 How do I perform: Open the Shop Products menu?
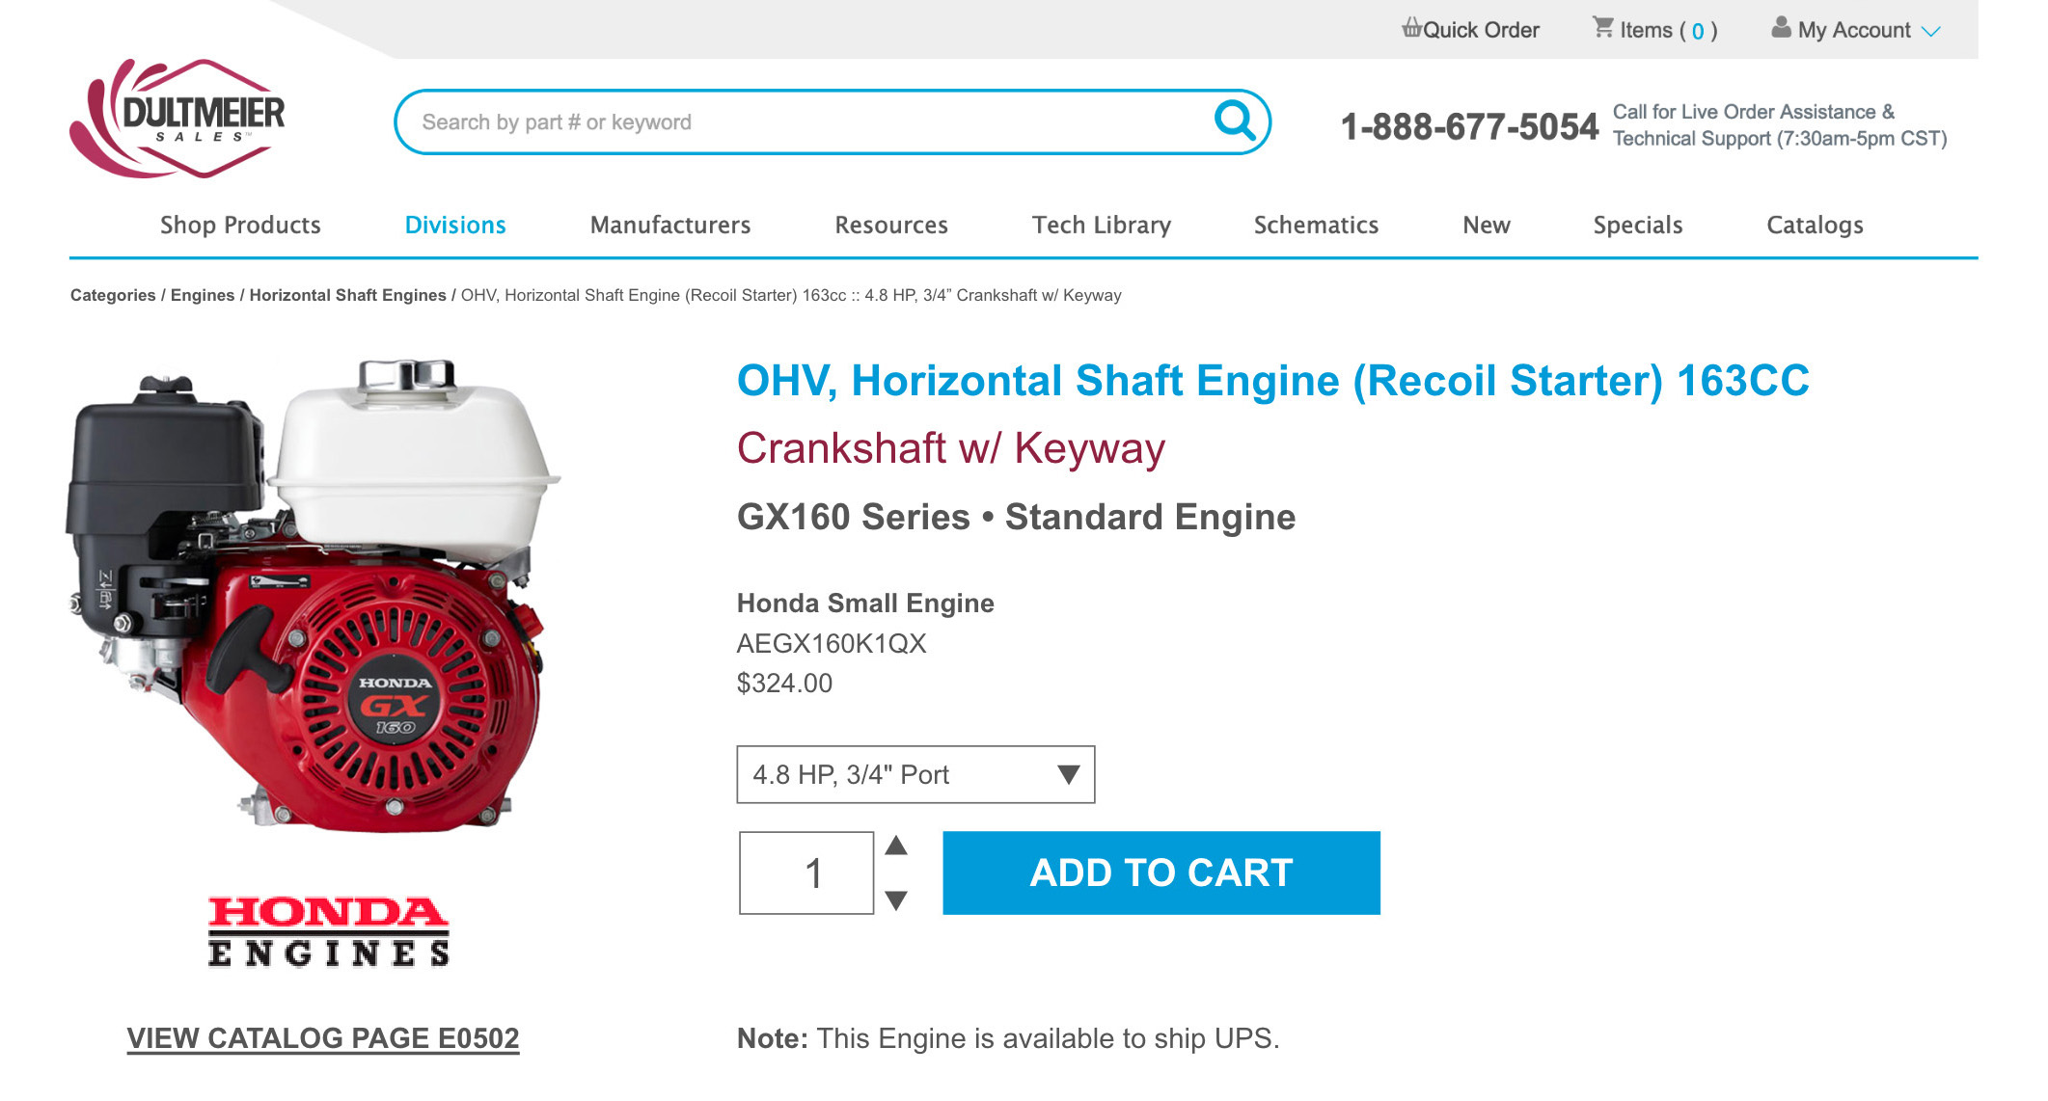point(240,225)
